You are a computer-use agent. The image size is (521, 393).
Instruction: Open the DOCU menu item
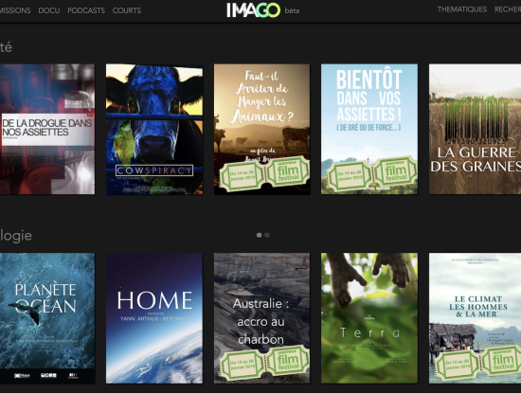point(49,10)
